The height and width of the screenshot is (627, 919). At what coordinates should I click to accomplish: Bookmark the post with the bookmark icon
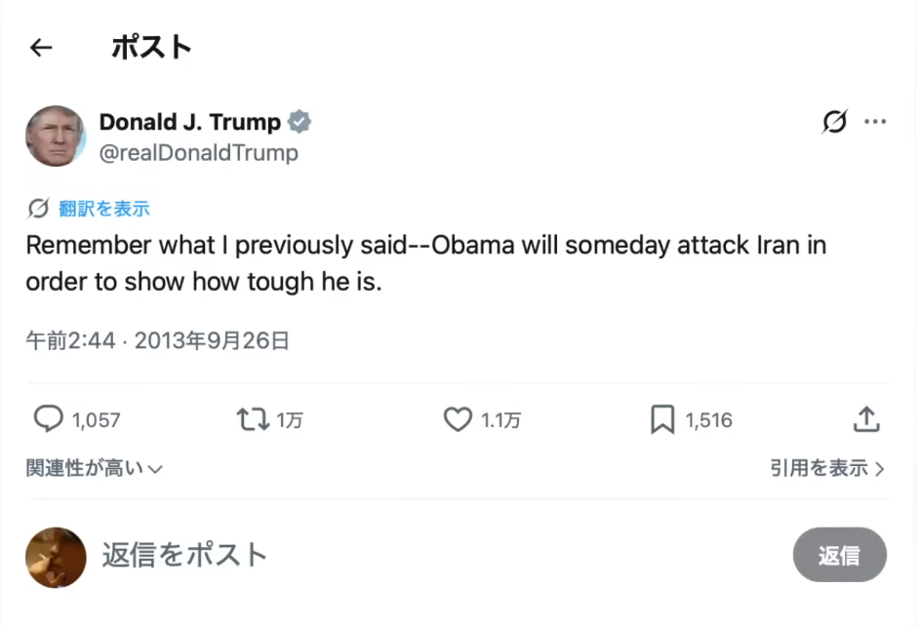[x=662, y=419]
